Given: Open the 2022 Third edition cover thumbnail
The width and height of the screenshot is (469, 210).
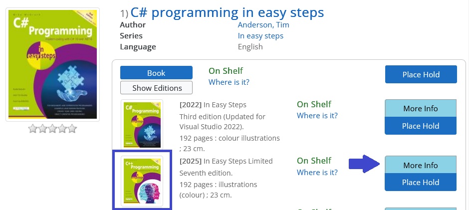Looking at the screenshot, I should (x=142, y=124).
